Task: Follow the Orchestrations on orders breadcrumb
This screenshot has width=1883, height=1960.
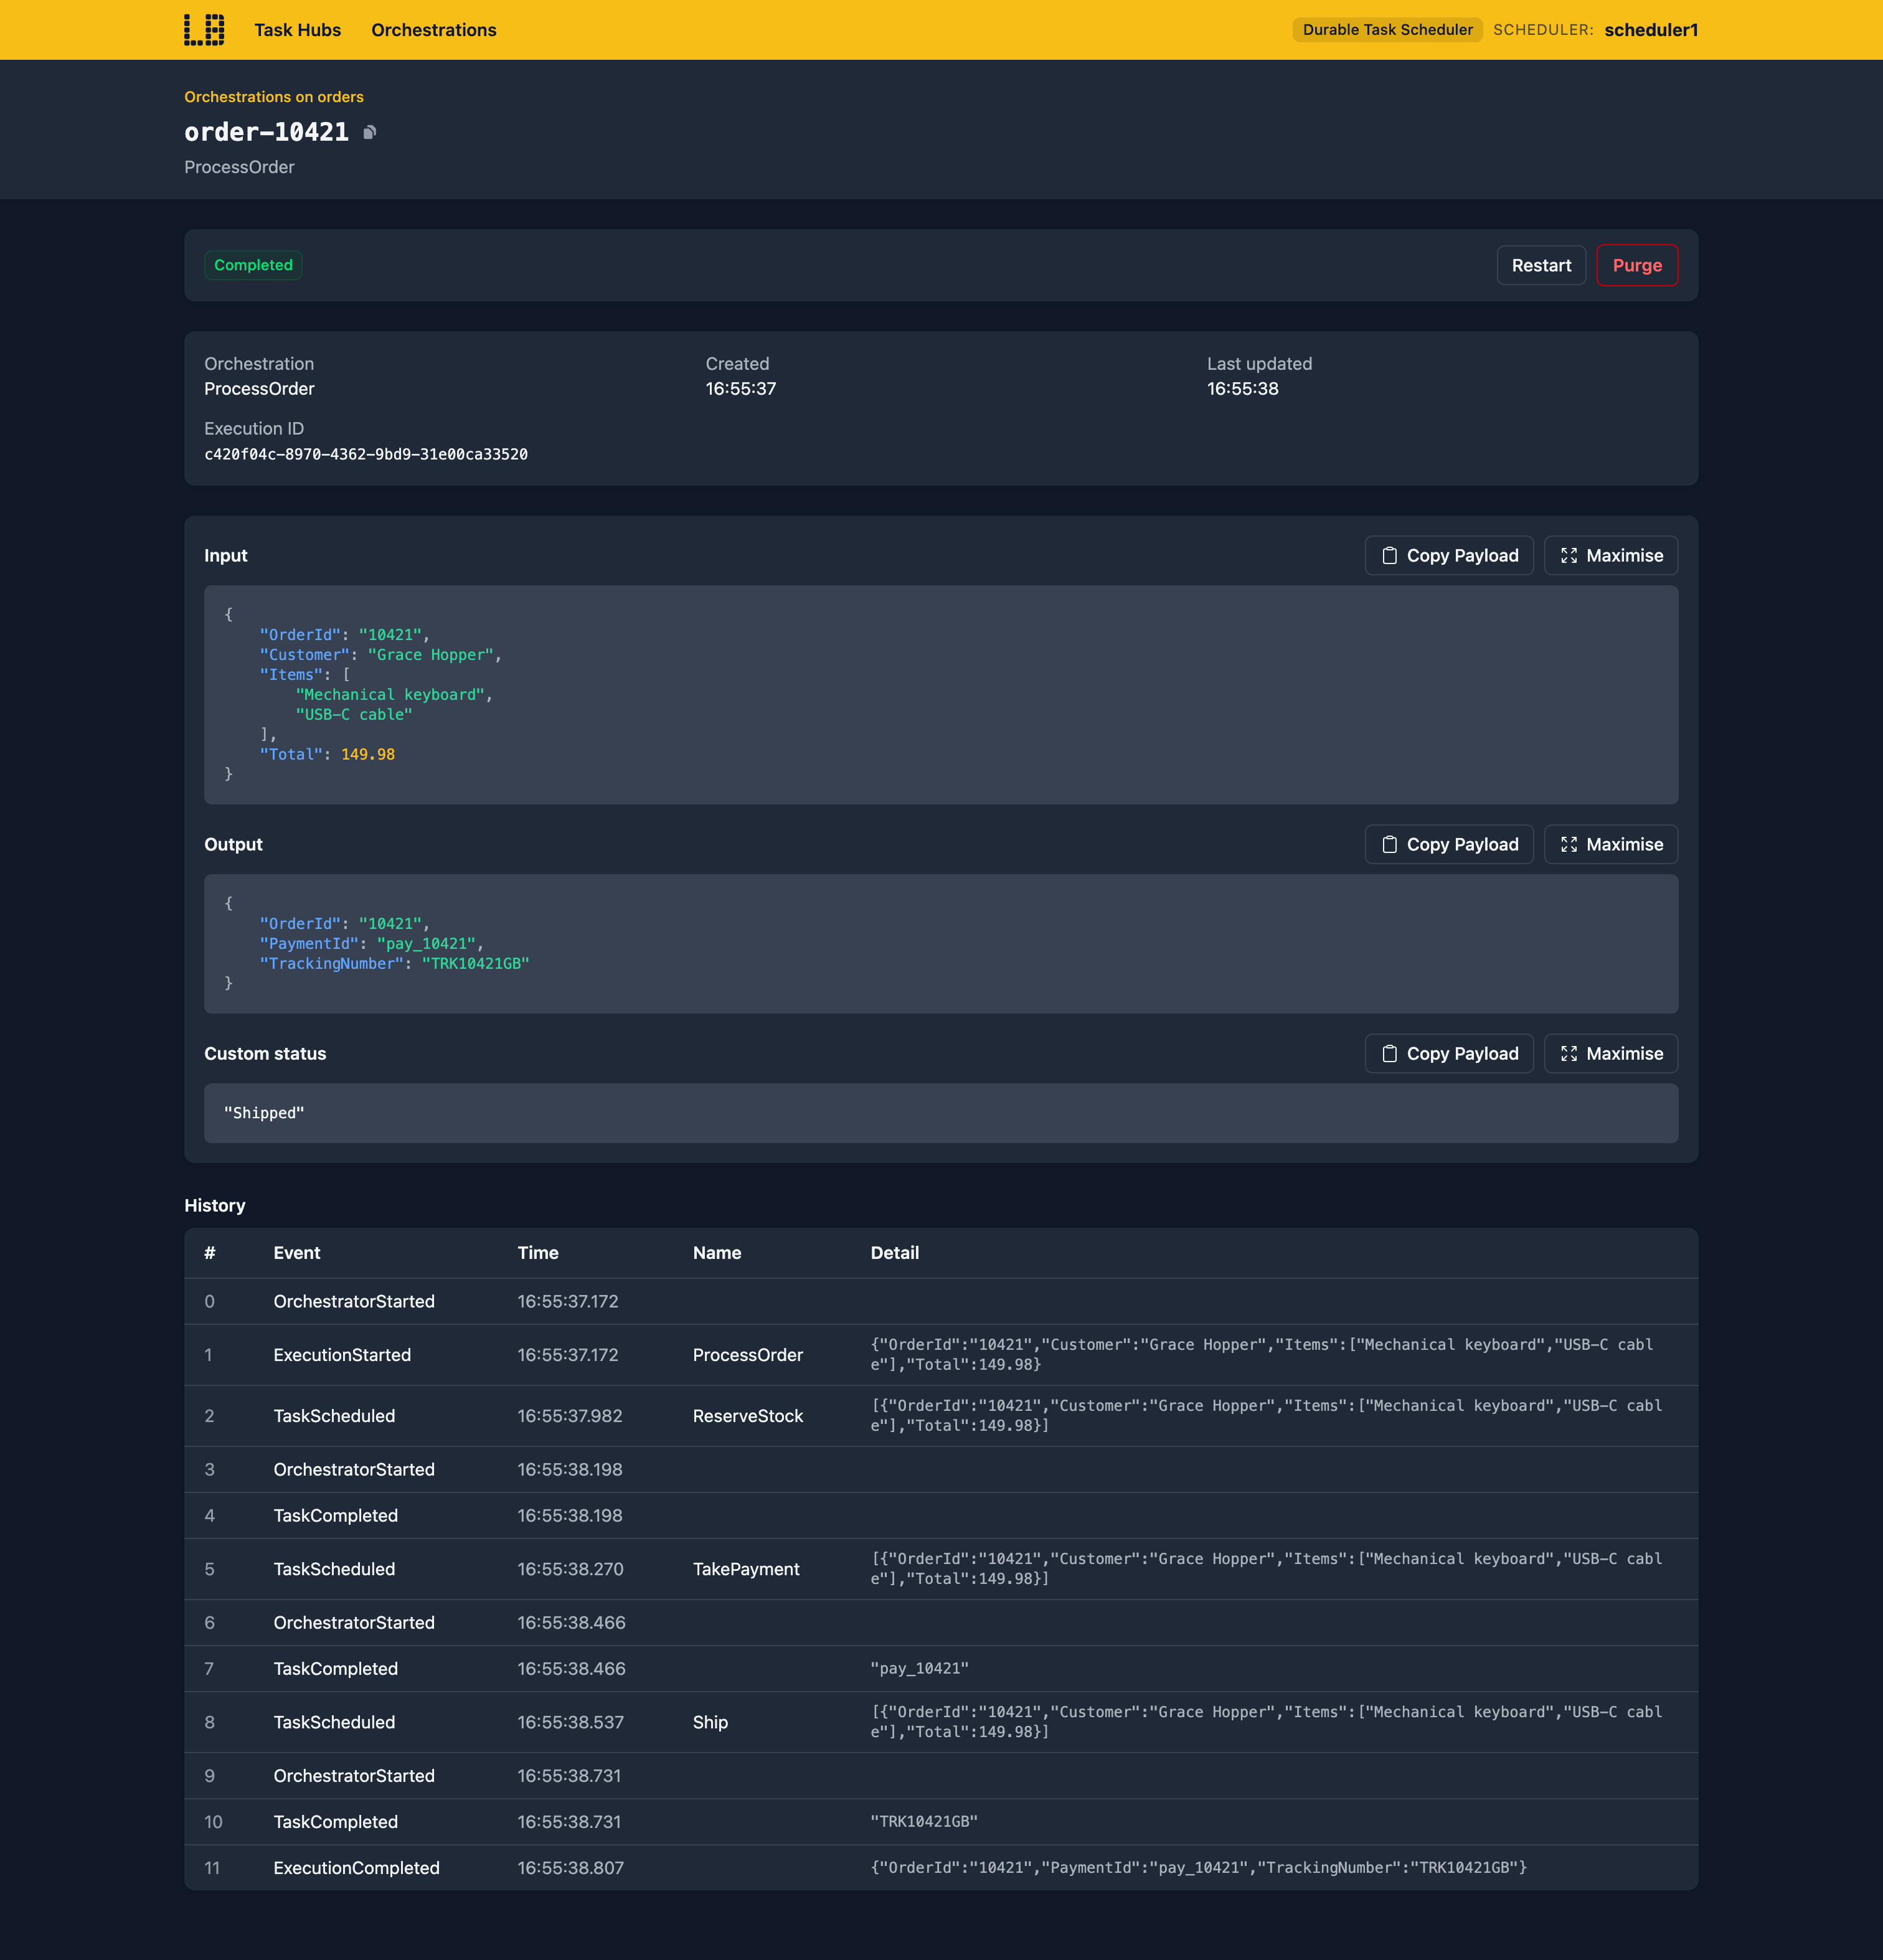Action: click(274, 97)
